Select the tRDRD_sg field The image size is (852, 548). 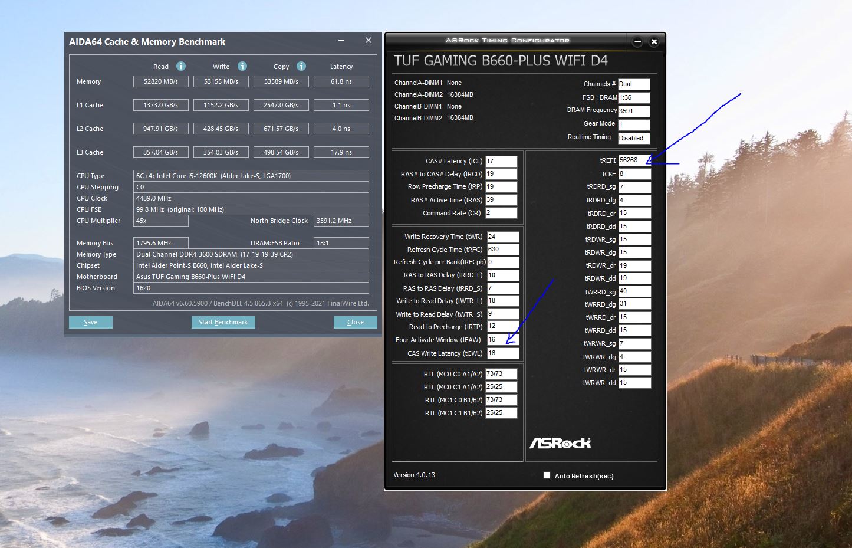(635, 187)
